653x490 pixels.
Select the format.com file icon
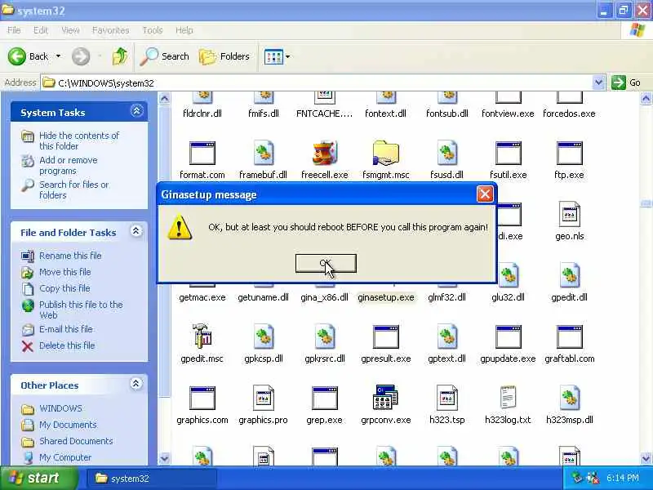coord(202,153)
